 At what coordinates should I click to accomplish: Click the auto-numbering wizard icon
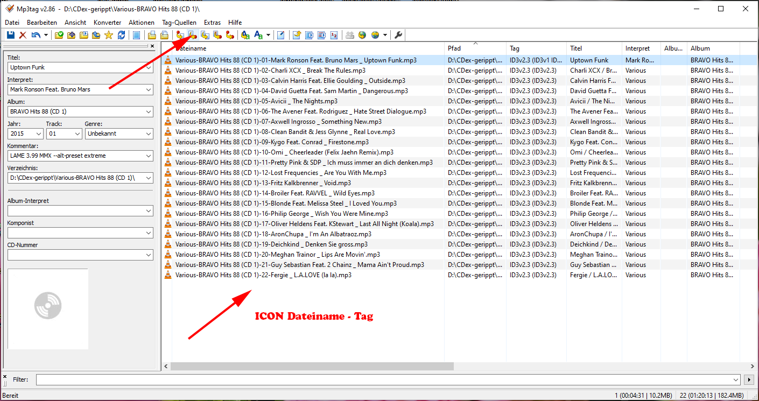(334, 35)
